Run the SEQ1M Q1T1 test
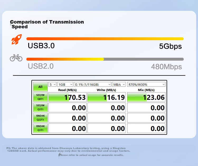 [40, 107]
